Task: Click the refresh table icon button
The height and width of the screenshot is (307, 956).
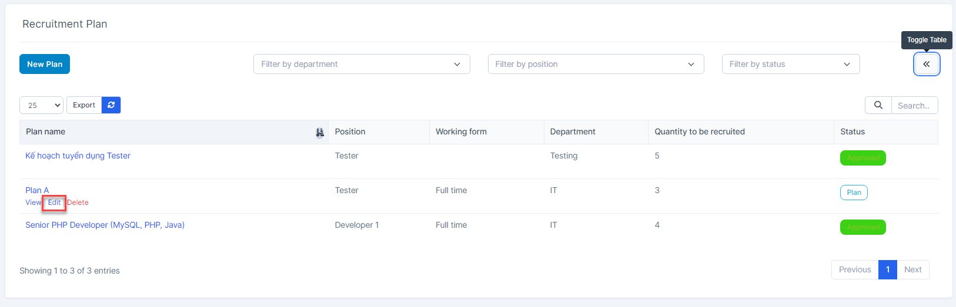Action: pos(111,105)
